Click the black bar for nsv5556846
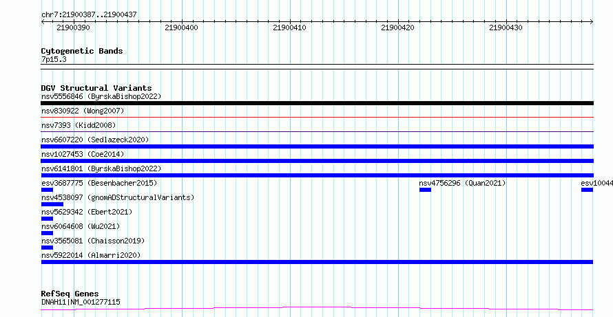The image size is (613, 317). click(317, 103)
